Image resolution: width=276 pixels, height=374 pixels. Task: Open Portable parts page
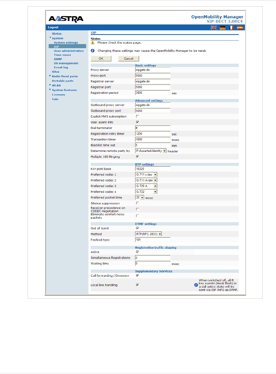63,81
